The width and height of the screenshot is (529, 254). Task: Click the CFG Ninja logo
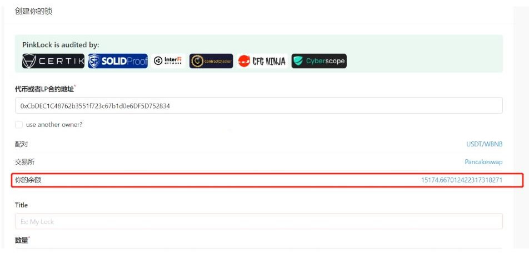(x=262, y=61)
